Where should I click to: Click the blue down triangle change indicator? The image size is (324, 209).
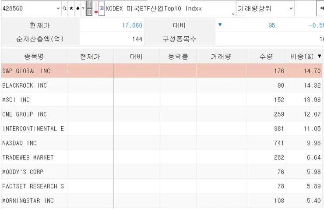[220, 25]
